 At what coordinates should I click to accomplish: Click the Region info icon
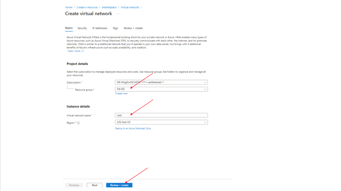pyautogui.click(x=79, y=123)
